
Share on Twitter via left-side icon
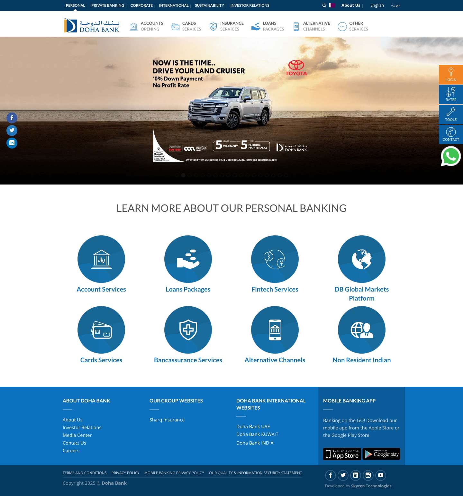click(x=12, y=130)
